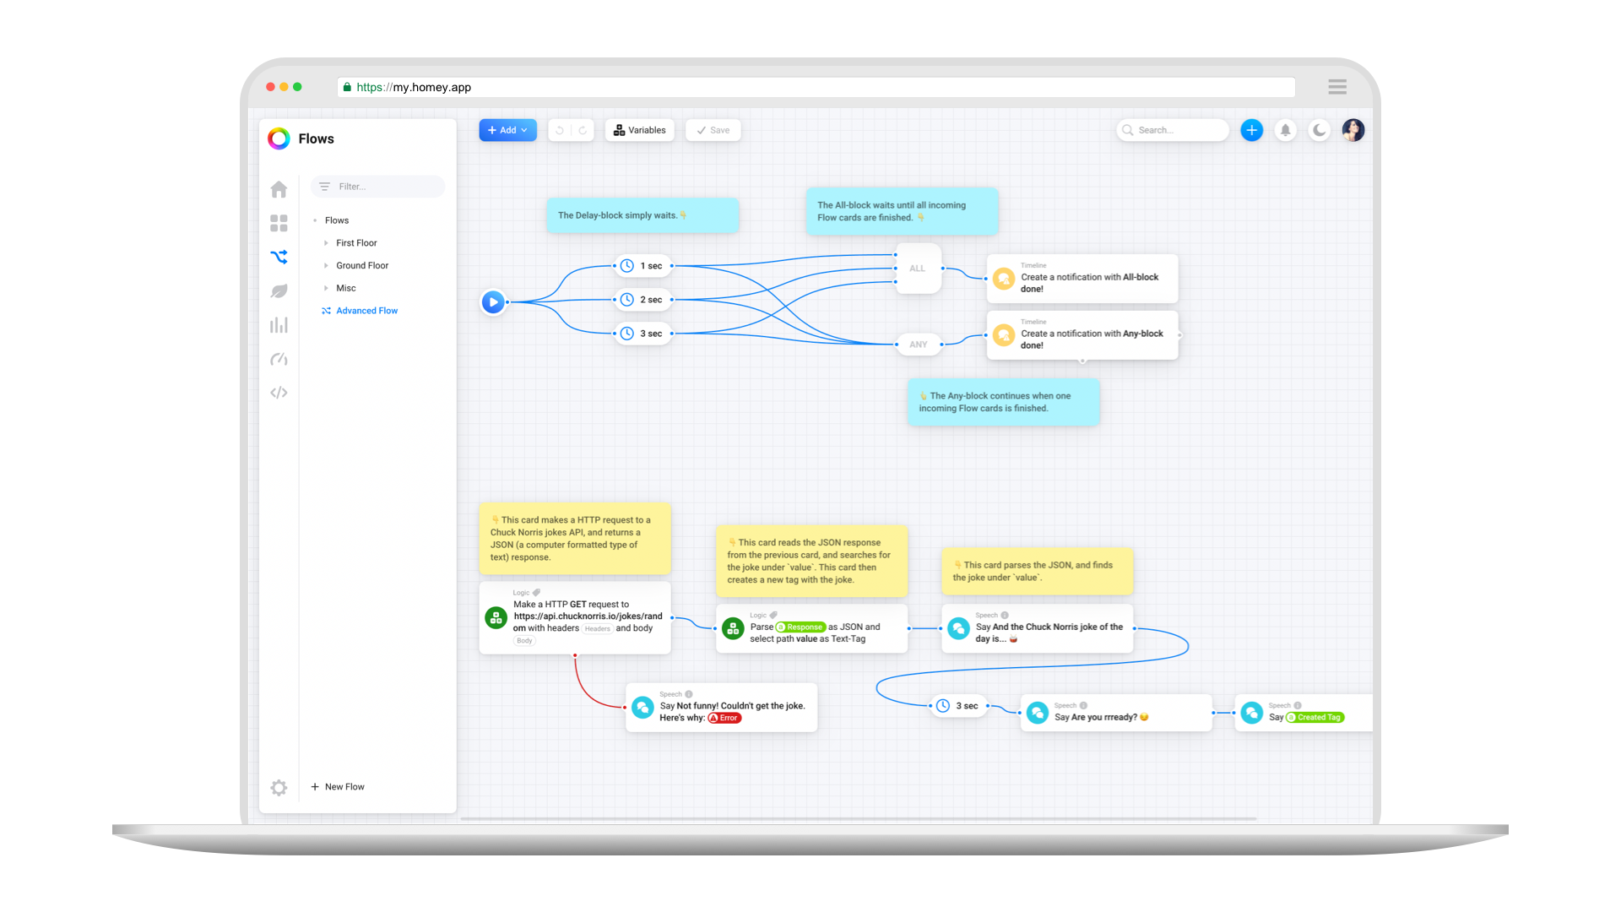Open the Energy leaf section
This screenshot has width=1621, height=912.
(x=279, y=290)
